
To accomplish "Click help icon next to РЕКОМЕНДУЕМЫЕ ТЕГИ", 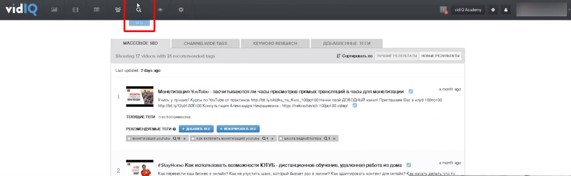I will (x=174, y=129).
